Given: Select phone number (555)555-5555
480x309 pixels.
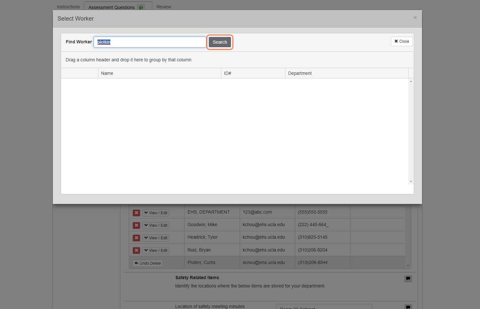Looking at the screenshot, I should pos(312,212).
